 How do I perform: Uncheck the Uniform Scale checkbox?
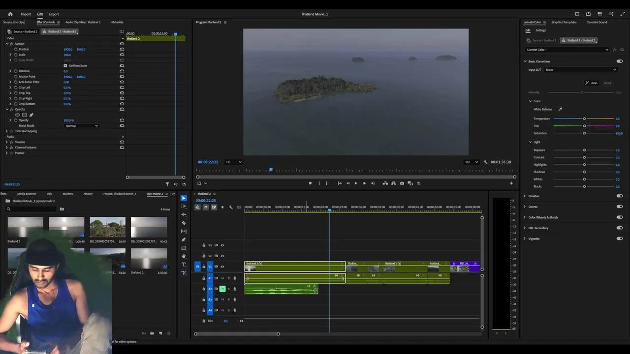(65, 65)
